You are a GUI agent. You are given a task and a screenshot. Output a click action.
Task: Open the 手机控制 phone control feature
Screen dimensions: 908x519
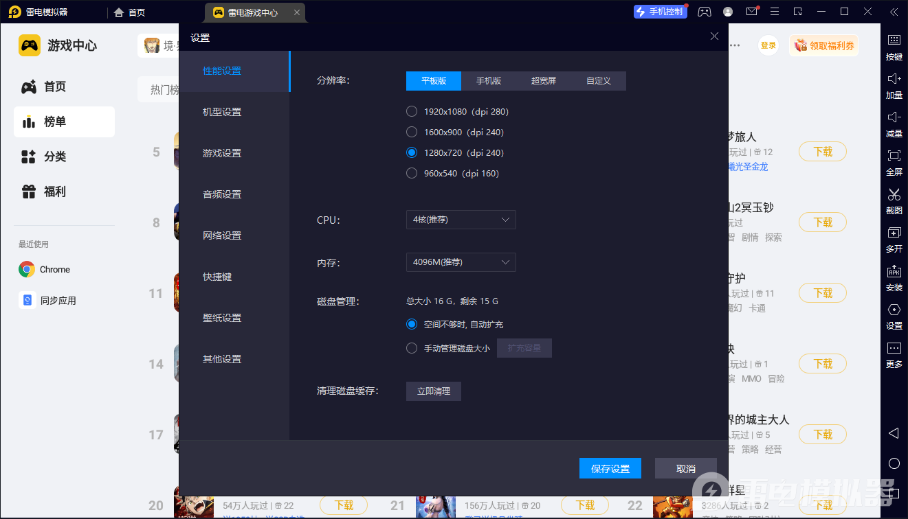click(x=660, y=11)
